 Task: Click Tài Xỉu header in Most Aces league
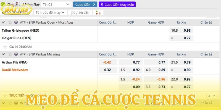pyautogui.click(x=181, y=22)
